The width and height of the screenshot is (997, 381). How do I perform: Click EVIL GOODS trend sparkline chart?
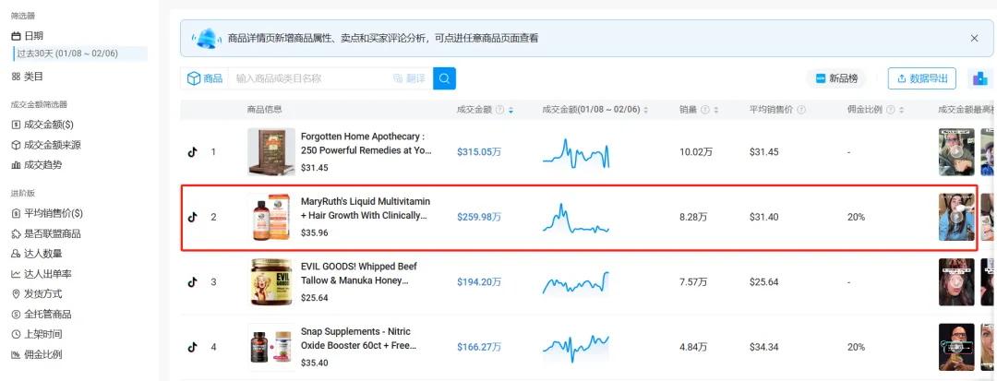click(x=576, y=282)
